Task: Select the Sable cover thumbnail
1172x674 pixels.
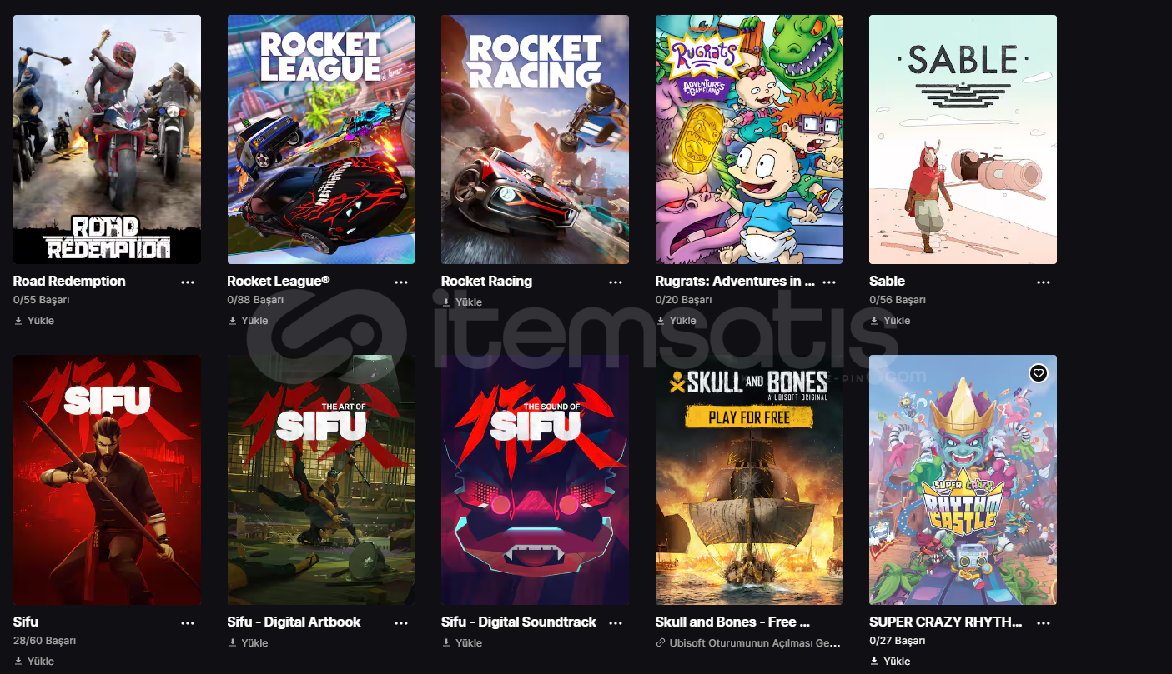Action: pyautogui.click(x=963, y=139)
